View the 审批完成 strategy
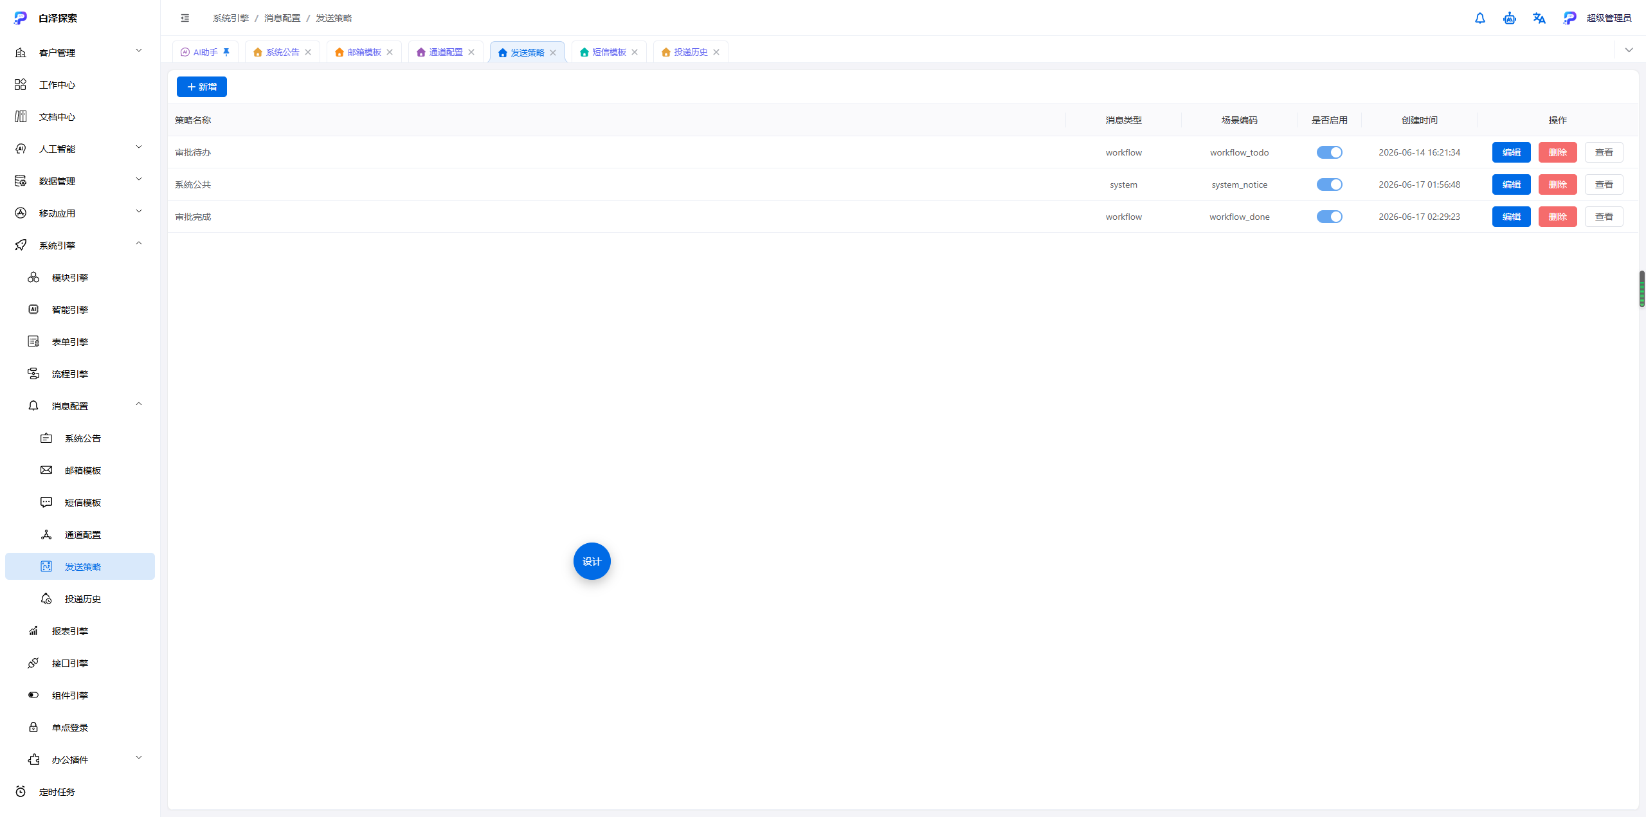The image size is (1646, 817). (1604, 217)
